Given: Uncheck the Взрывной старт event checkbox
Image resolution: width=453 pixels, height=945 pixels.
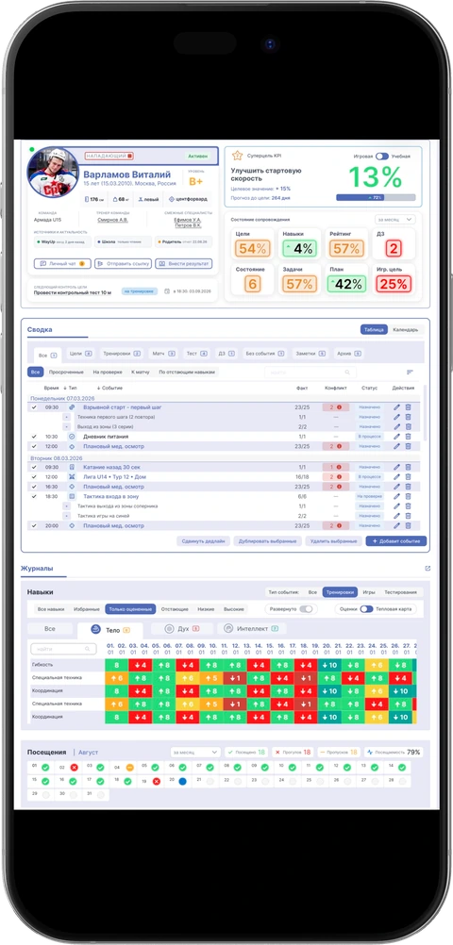Looking at the screenshot, I should click(x=34, y=407).
